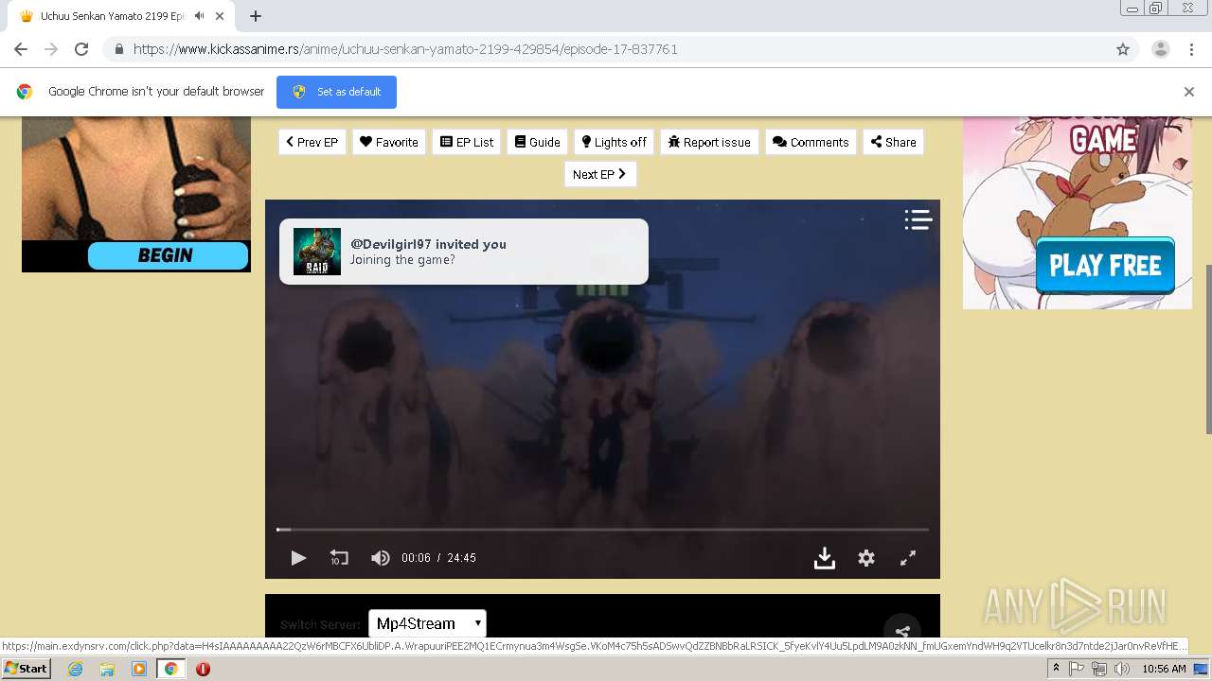Go back to the previous page

point(21,49)
